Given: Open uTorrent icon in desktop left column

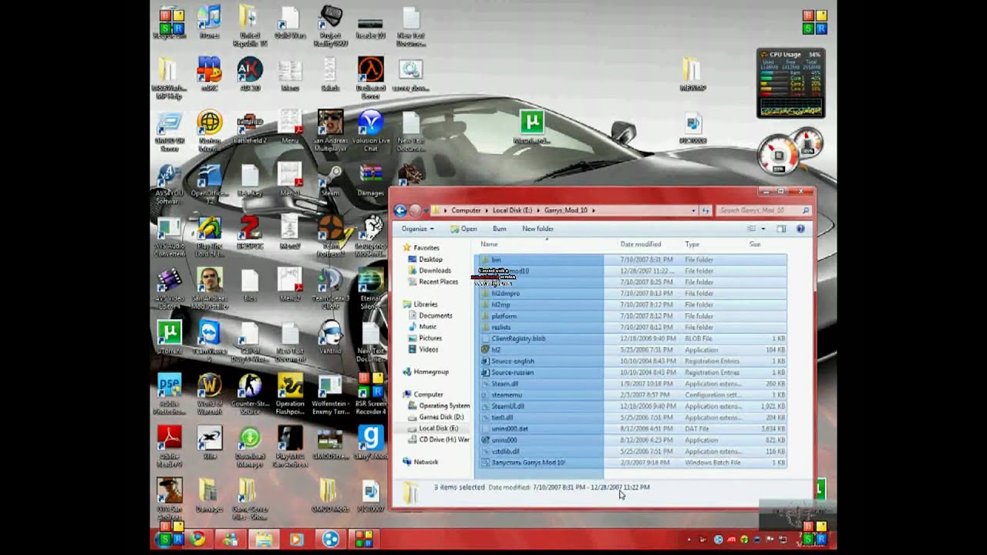Looking at the screenshot, I should point(169,338).
